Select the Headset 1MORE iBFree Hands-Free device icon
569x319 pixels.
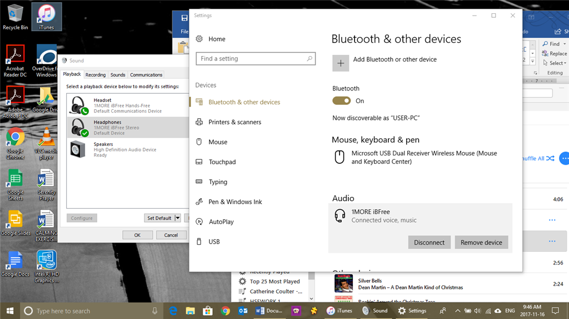point(78,105)
